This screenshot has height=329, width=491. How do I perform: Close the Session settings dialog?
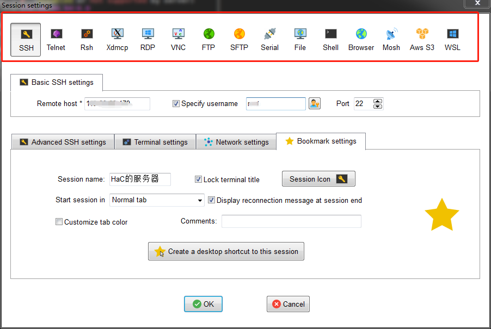pos(477,3)
